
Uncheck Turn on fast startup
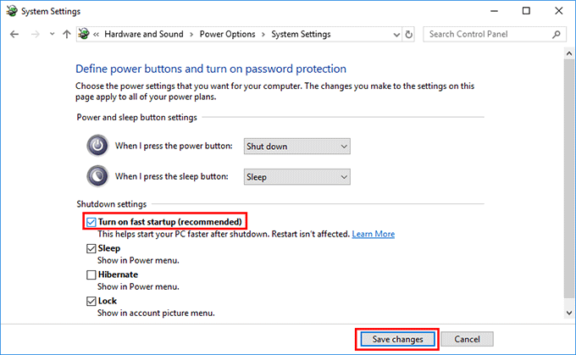click(91, 222)
